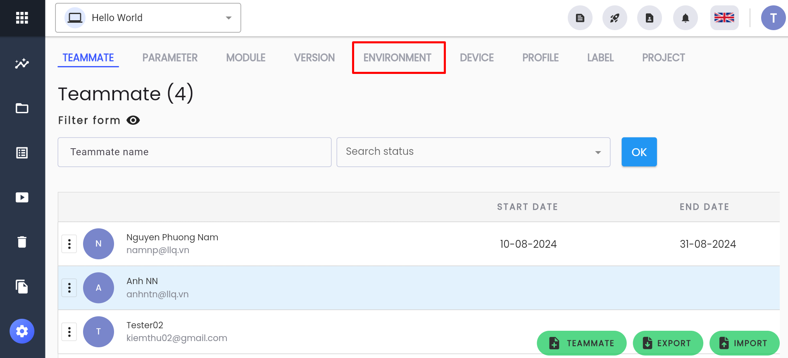Screen dimensions: 788x358
Task: Open the notifications bell icon
Action: pos(686,18)
